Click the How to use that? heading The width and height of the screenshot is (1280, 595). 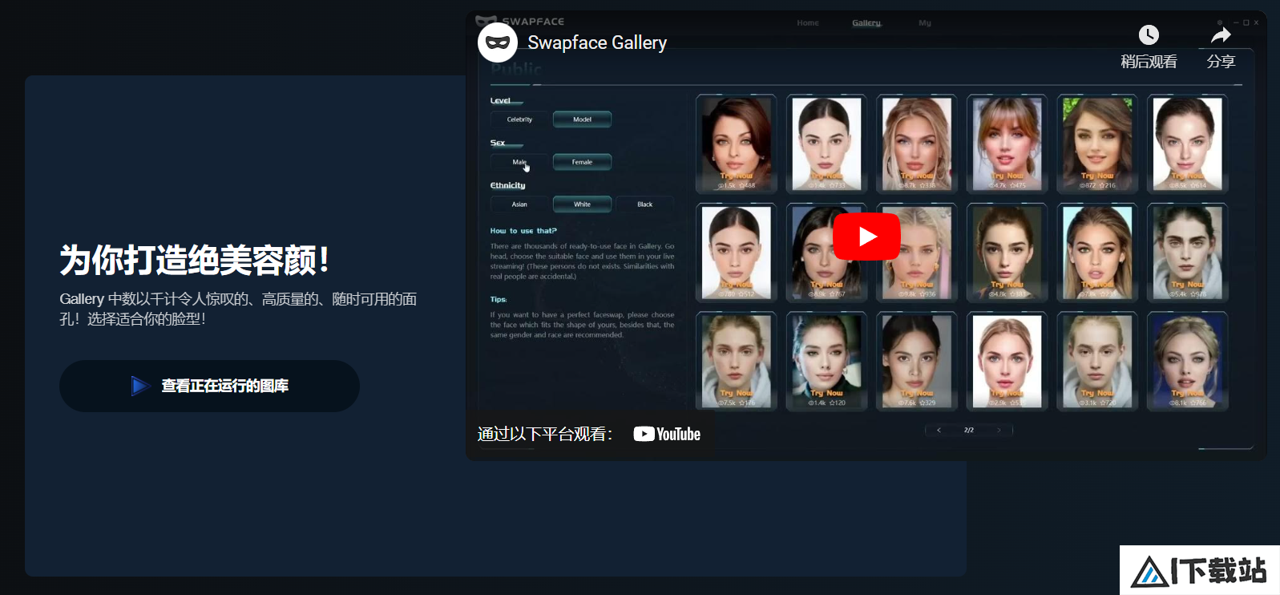(523, 231)
